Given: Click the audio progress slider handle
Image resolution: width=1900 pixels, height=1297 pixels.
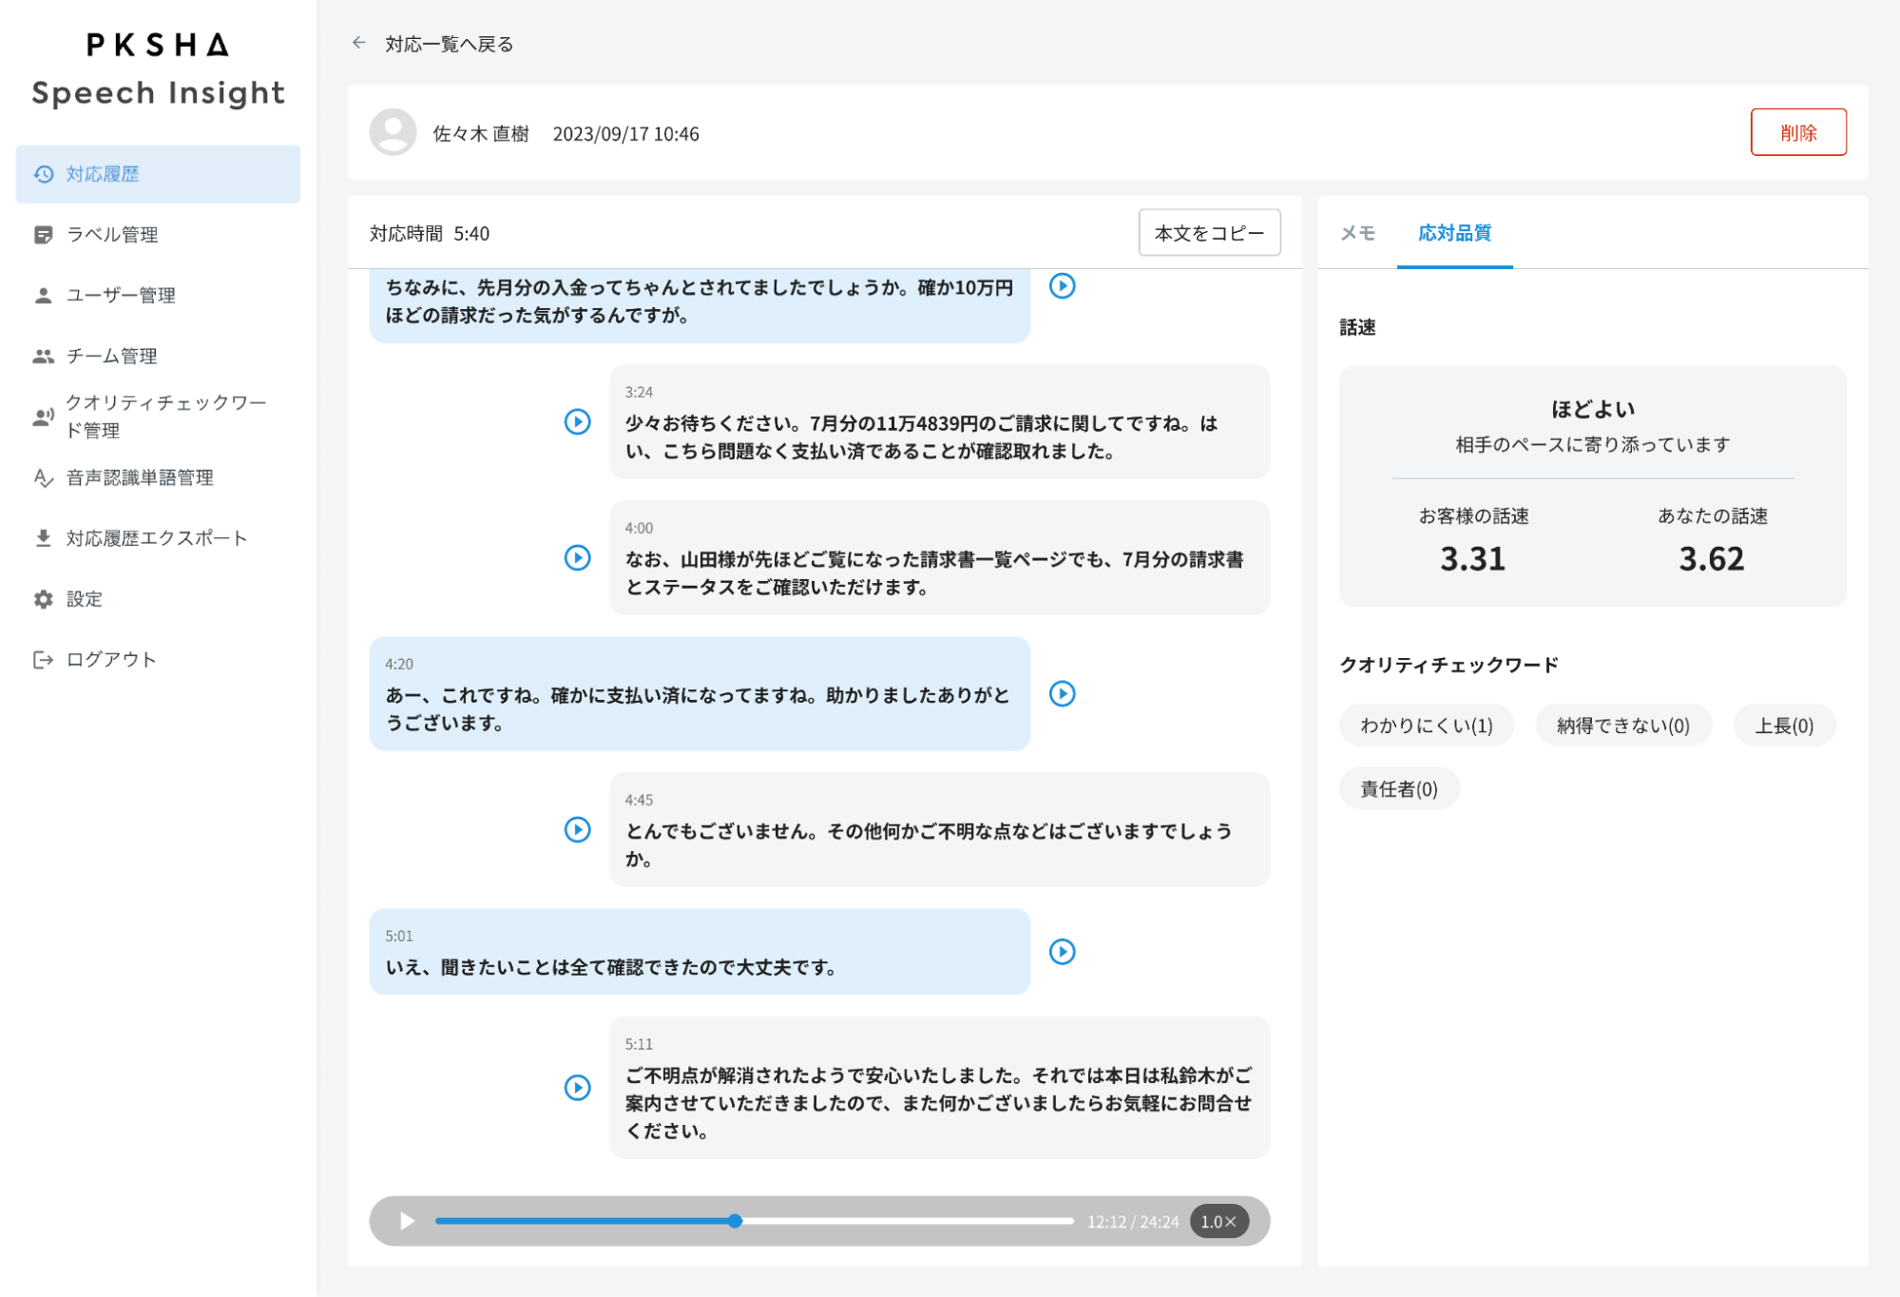Looking at the screenshot, I should [735, 1221].
